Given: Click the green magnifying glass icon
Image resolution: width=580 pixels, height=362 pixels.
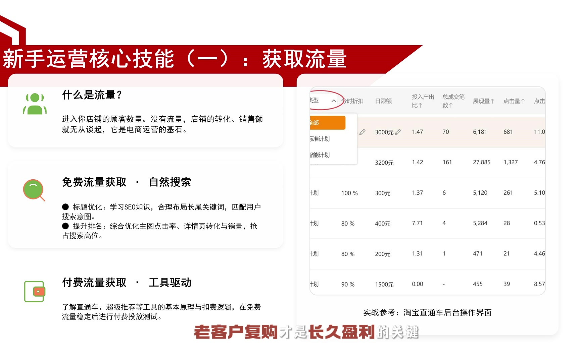Looking at the screenshot, I should pos(34,190).
